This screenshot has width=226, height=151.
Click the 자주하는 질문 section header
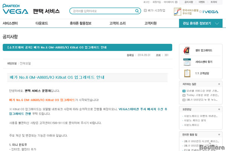189,84
